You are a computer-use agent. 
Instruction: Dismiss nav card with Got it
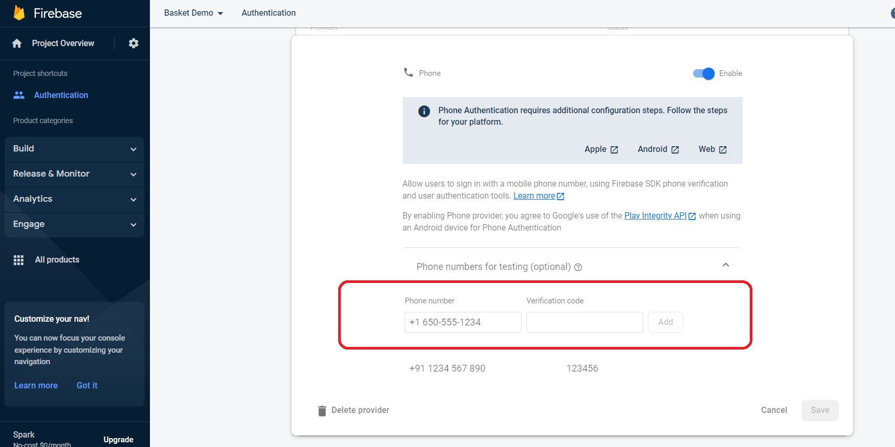(87, 386)
